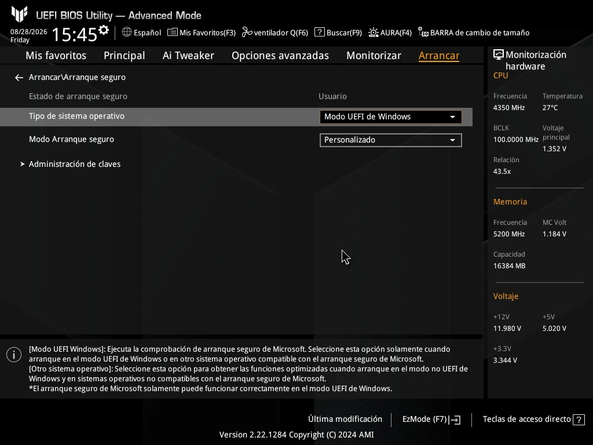
Task: Click the CPU section heading
Action: 500,75
